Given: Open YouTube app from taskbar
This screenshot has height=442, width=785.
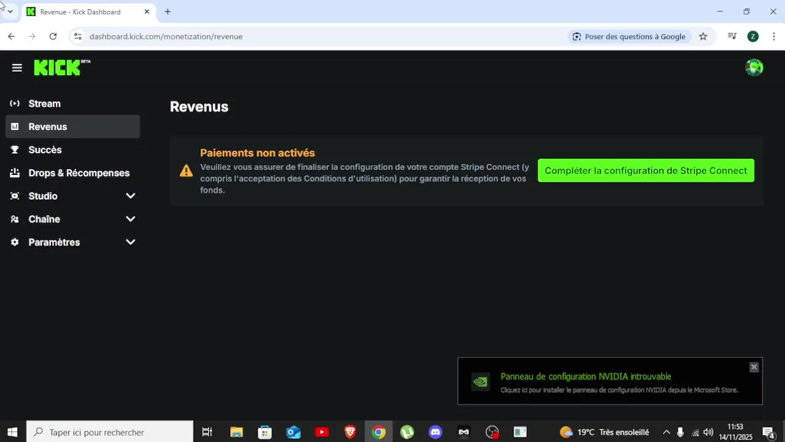Looking at the screenshot, I should 321,432.
